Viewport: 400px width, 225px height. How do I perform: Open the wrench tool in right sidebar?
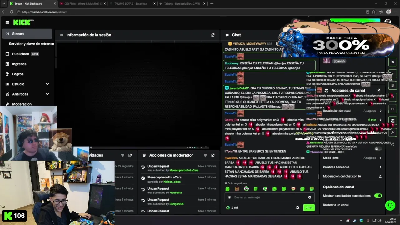tap(393, 132)
